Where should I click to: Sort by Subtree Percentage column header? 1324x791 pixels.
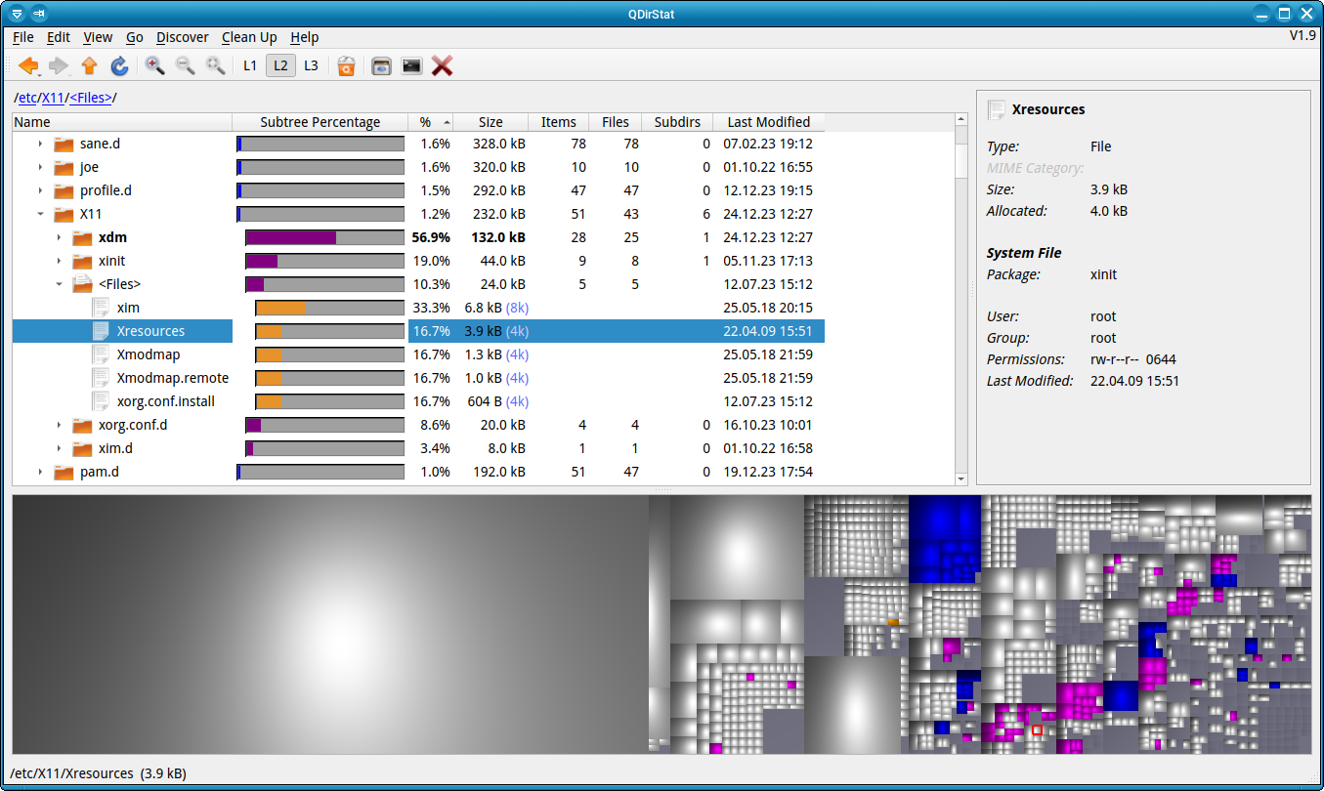pos(320,122)
